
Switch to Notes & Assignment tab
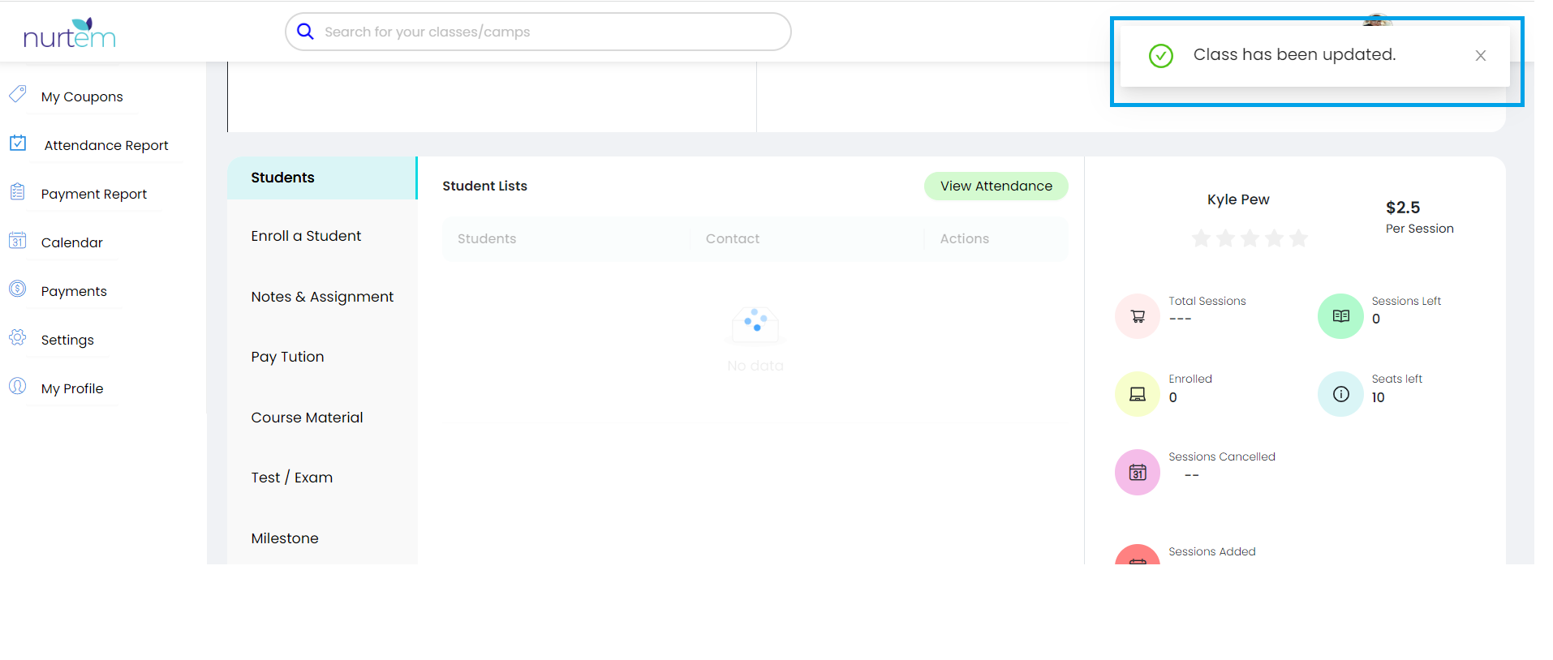tap(322, 297)
